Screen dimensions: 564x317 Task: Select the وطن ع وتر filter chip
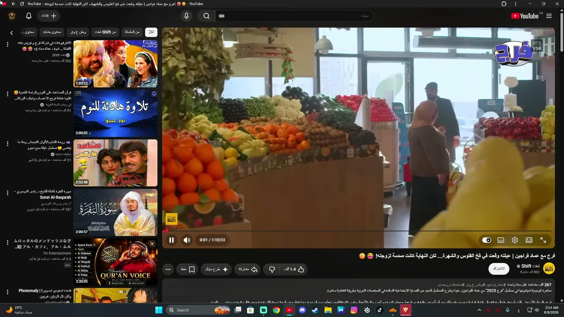point(78,32)
